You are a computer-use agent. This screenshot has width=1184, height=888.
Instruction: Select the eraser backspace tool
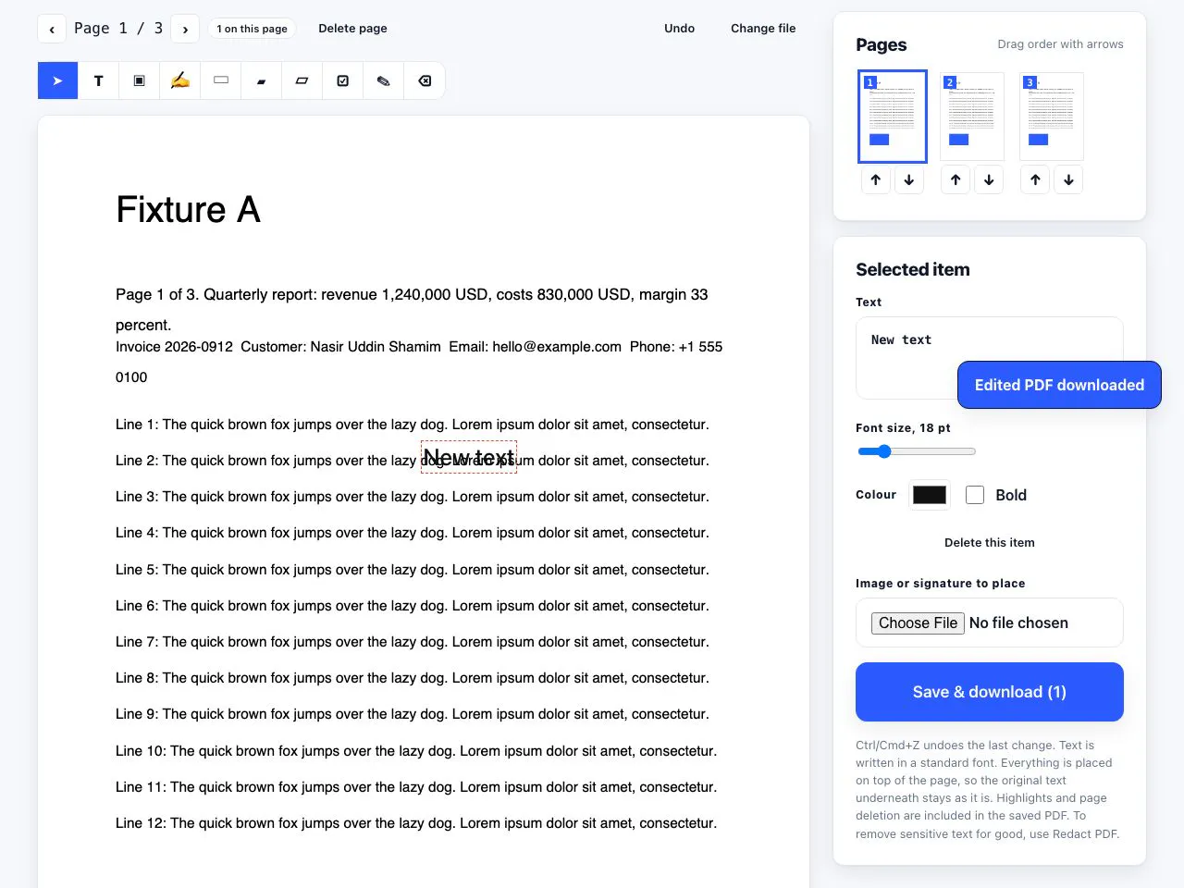click(425, 80)
